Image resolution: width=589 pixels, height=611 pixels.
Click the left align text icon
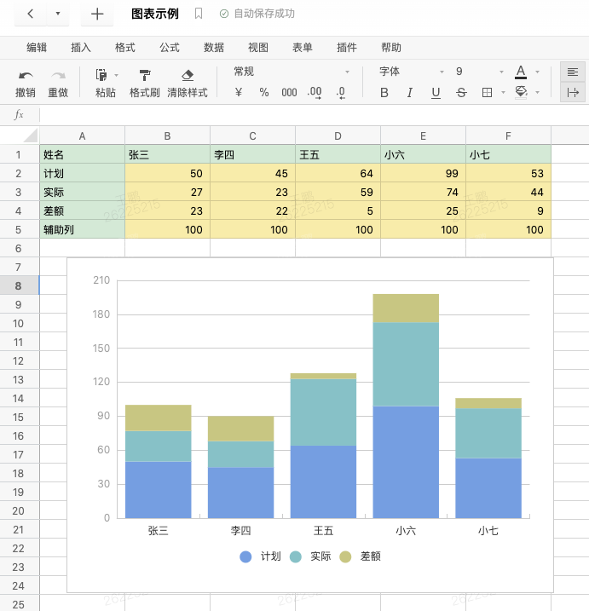click(573, 72)
